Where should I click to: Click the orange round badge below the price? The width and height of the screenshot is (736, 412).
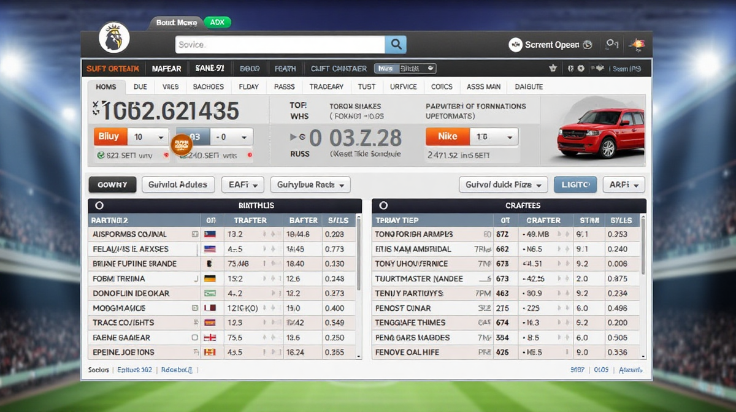pyautogui.click(x=181, y=145)
